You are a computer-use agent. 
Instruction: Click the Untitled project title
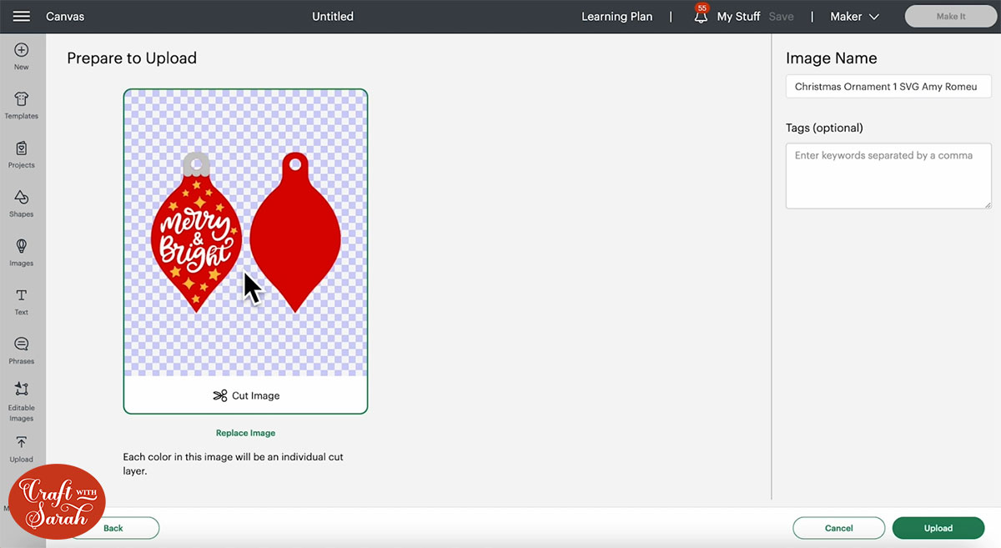(333, 17)
